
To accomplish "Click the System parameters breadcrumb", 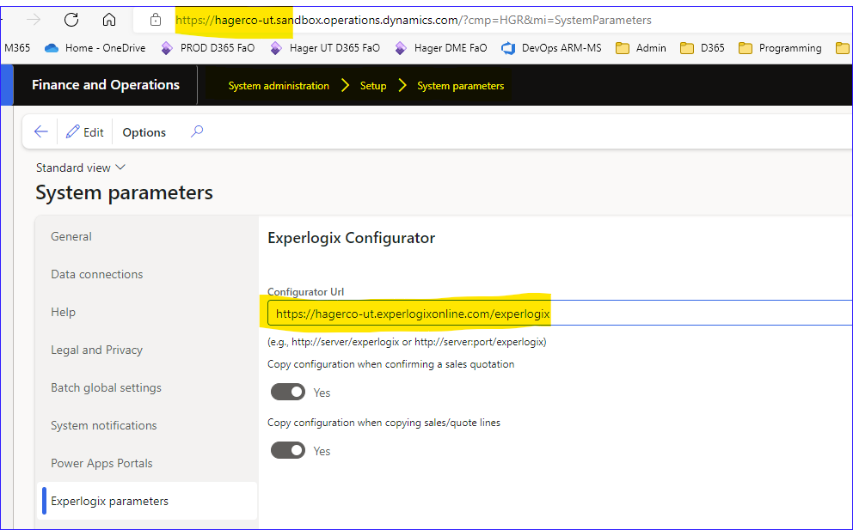I will [461, 86].
